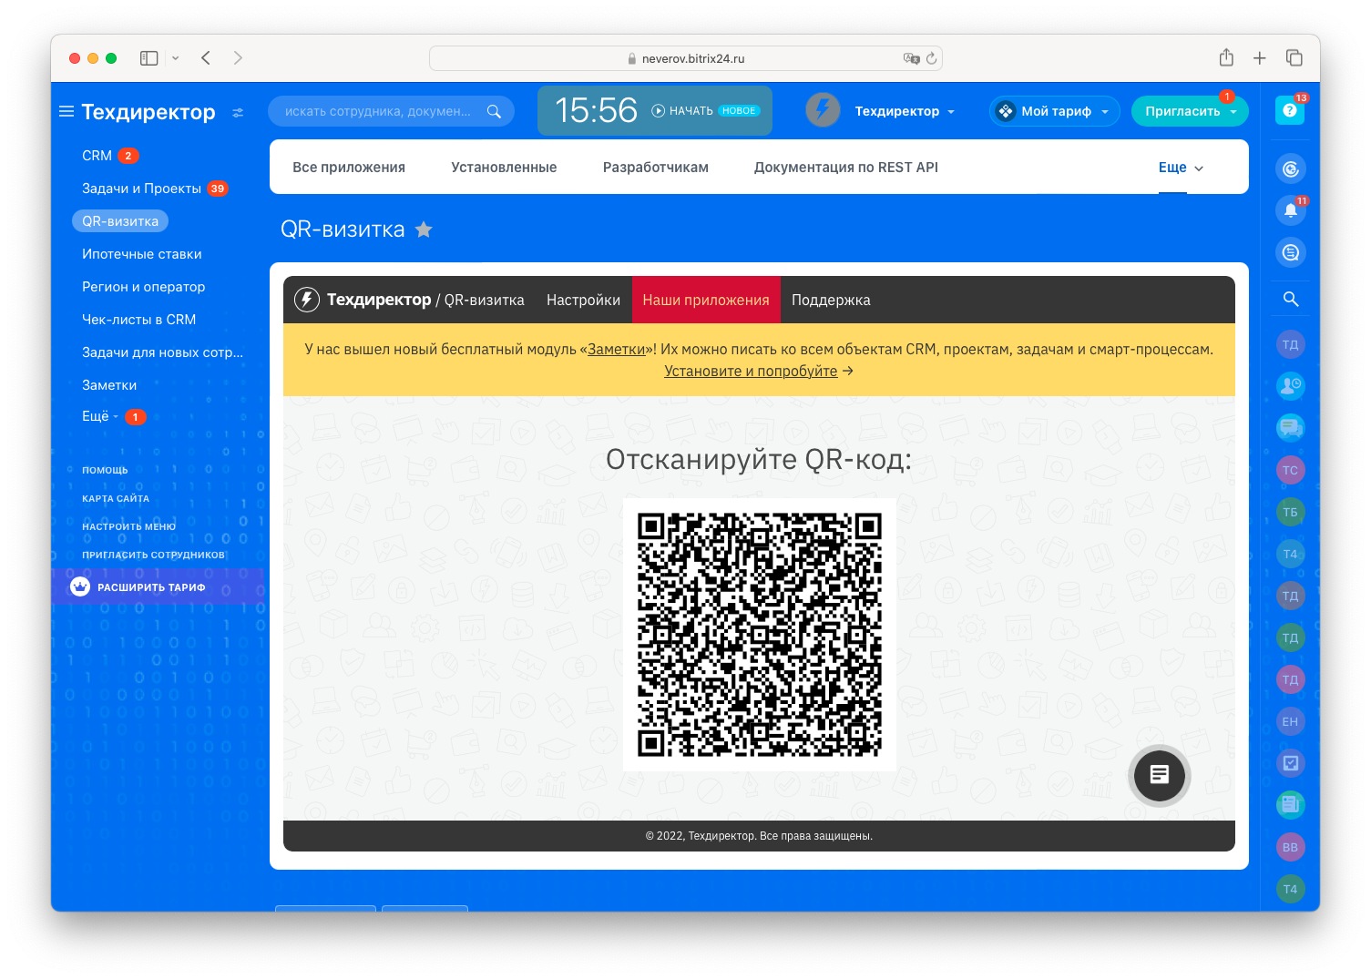Screen dimensions: 1371x979
Task: Go back with the Safari back arrow
Action: coord(206,58)
